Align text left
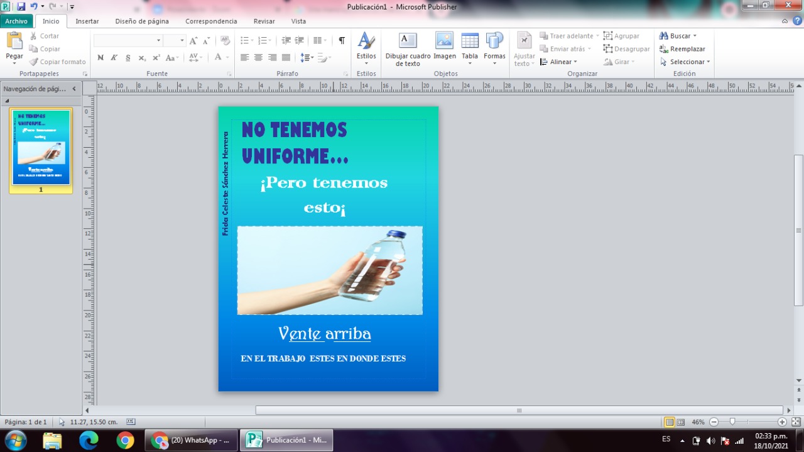 tap(245, 57)
